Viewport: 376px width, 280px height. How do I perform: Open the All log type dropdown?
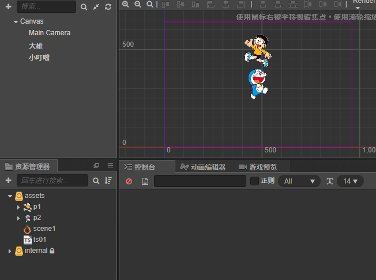click(x=299, y=181)
